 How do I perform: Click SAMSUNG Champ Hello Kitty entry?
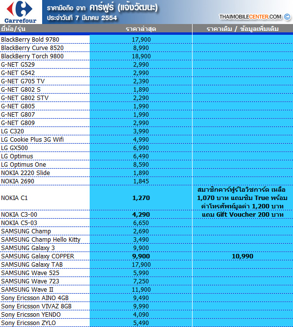pyautogui.click(x=41, y=240)
